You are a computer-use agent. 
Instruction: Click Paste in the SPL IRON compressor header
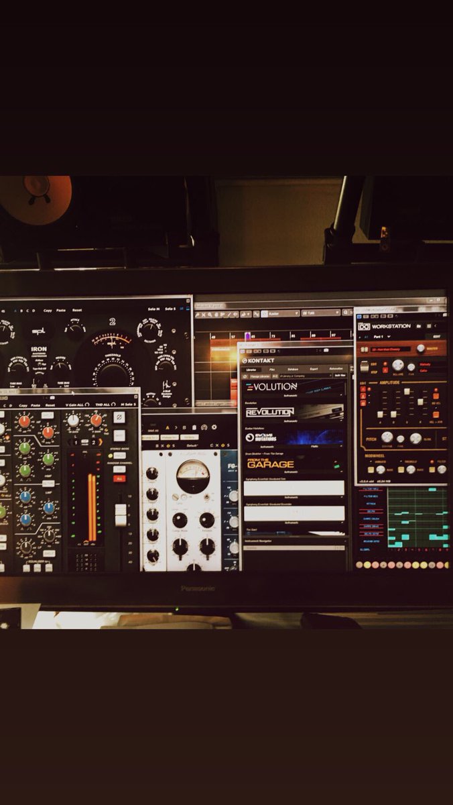tap(61, 311)
